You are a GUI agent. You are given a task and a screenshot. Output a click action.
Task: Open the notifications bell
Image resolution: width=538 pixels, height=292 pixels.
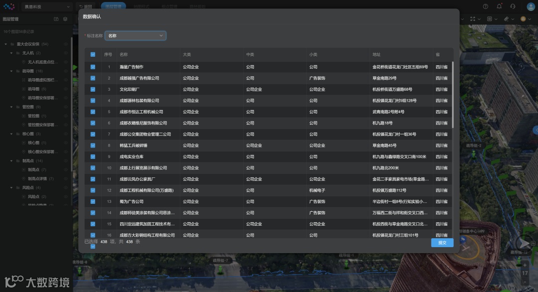click(499, 6)
